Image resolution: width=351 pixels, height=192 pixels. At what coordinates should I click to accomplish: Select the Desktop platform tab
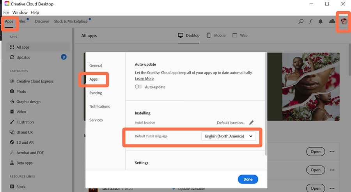coord(188,35)
